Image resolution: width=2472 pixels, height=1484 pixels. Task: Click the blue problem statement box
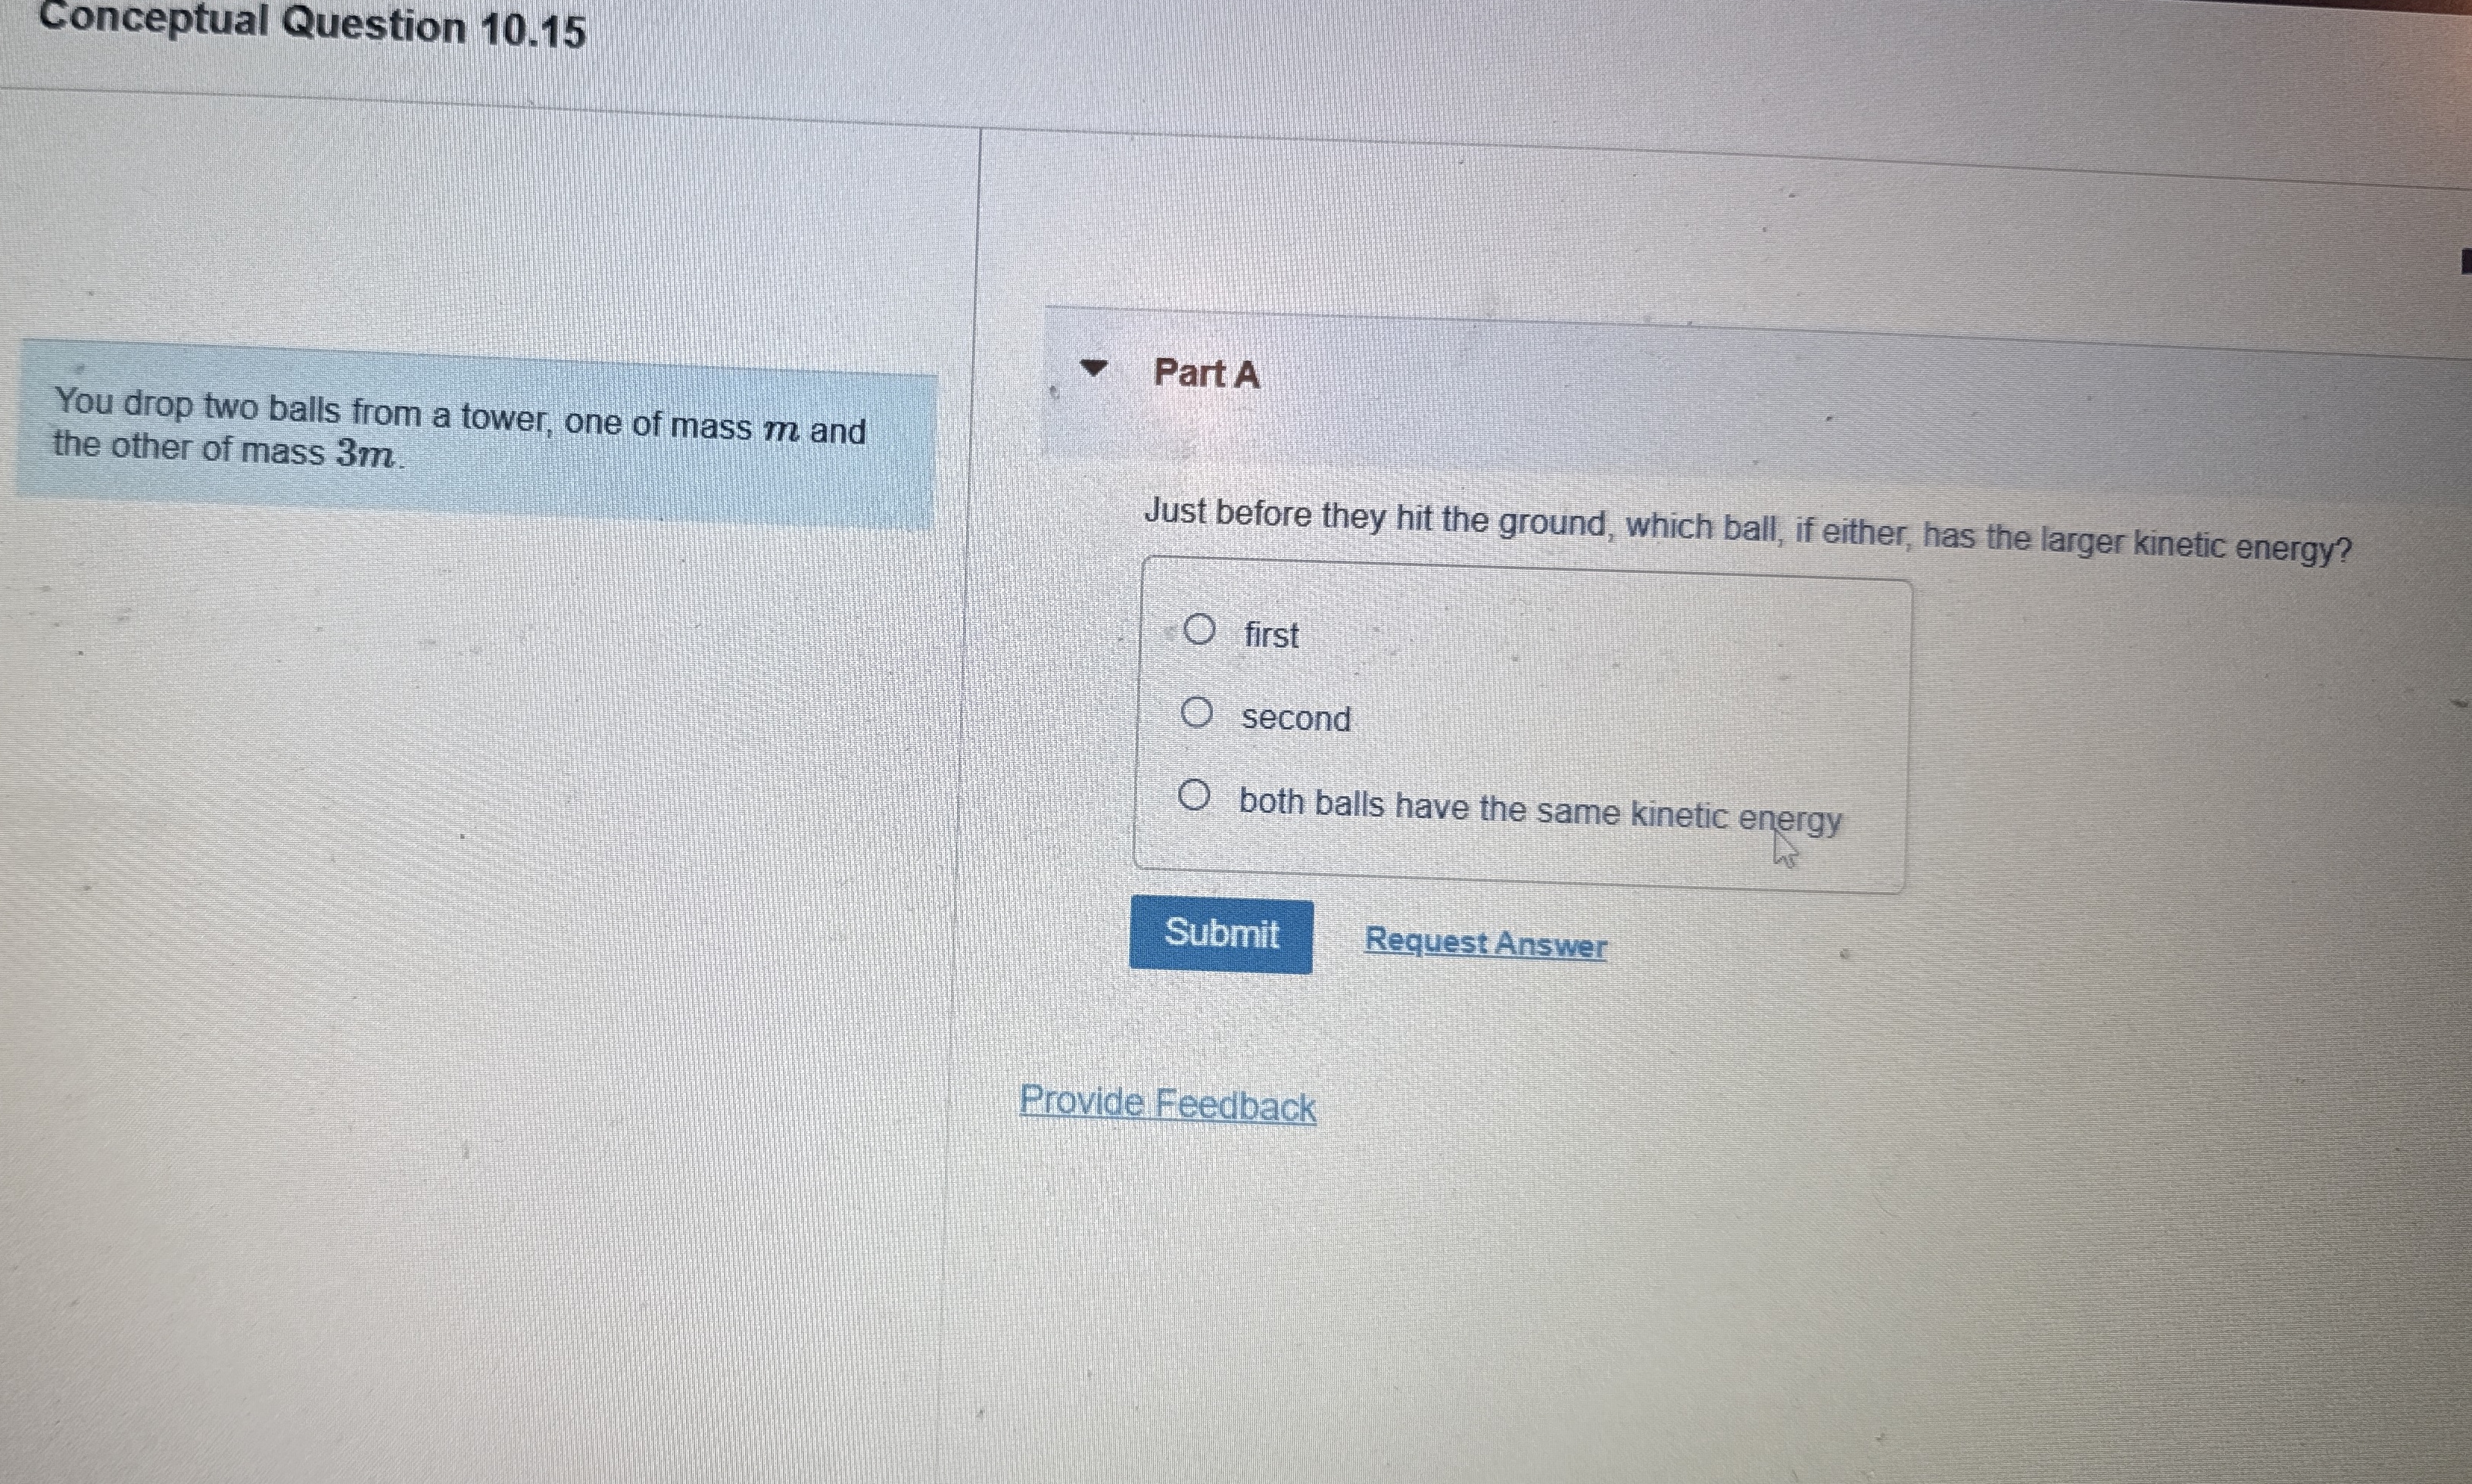point(476,434)
